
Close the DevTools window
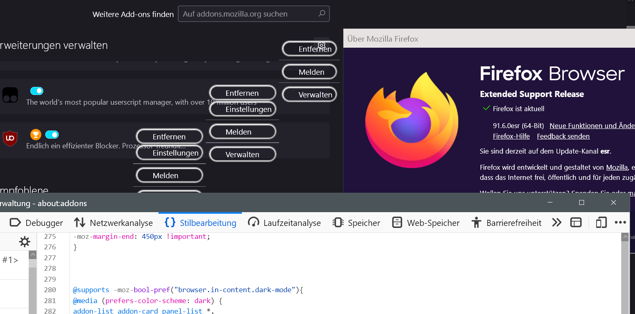[614, 202]
